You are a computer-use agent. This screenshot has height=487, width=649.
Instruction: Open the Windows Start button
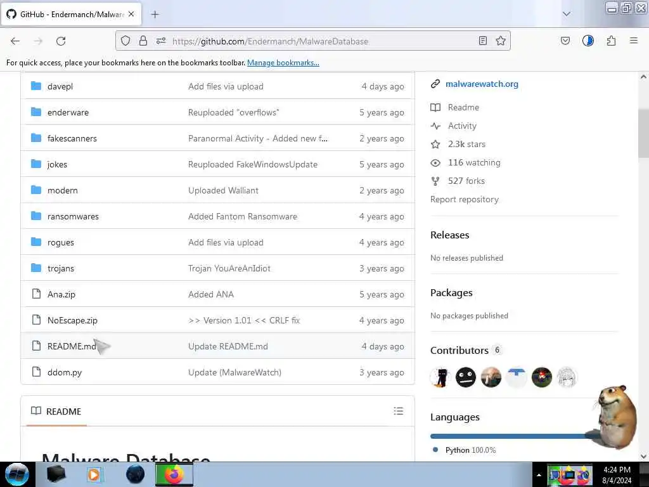click(17, 474)
